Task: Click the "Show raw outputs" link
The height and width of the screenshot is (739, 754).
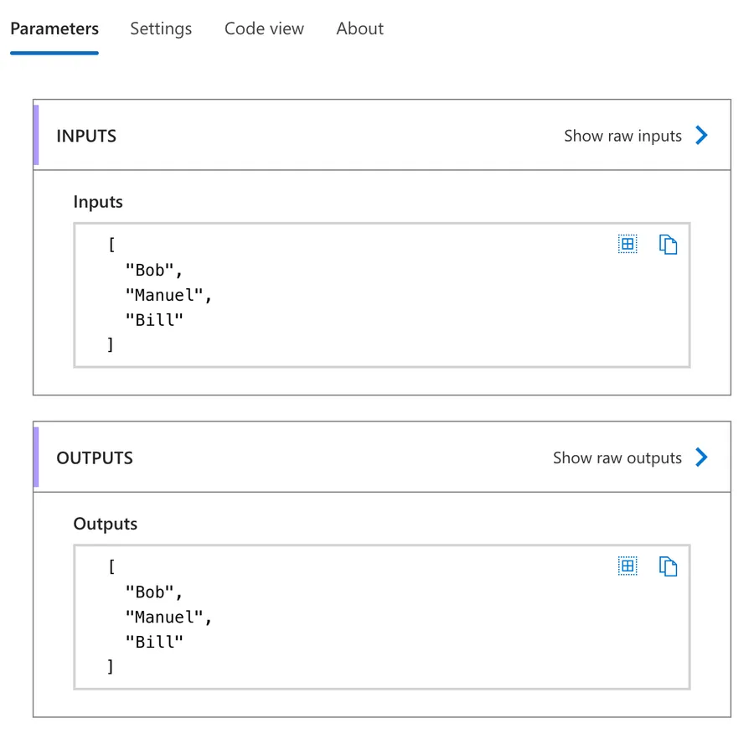Action: (617, 457)
